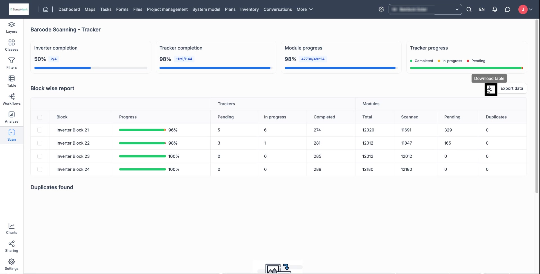The height and width of the screenshot is (274, 540).
Task: Open the Filters sidebar panel
Action: point(12,64)
